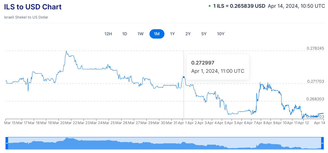
Task: Click the ILS to USD Chart heading
Action: 33,7
